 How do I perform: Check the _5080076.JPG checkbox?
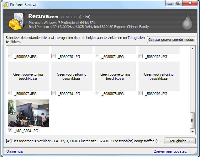(140, 93)
